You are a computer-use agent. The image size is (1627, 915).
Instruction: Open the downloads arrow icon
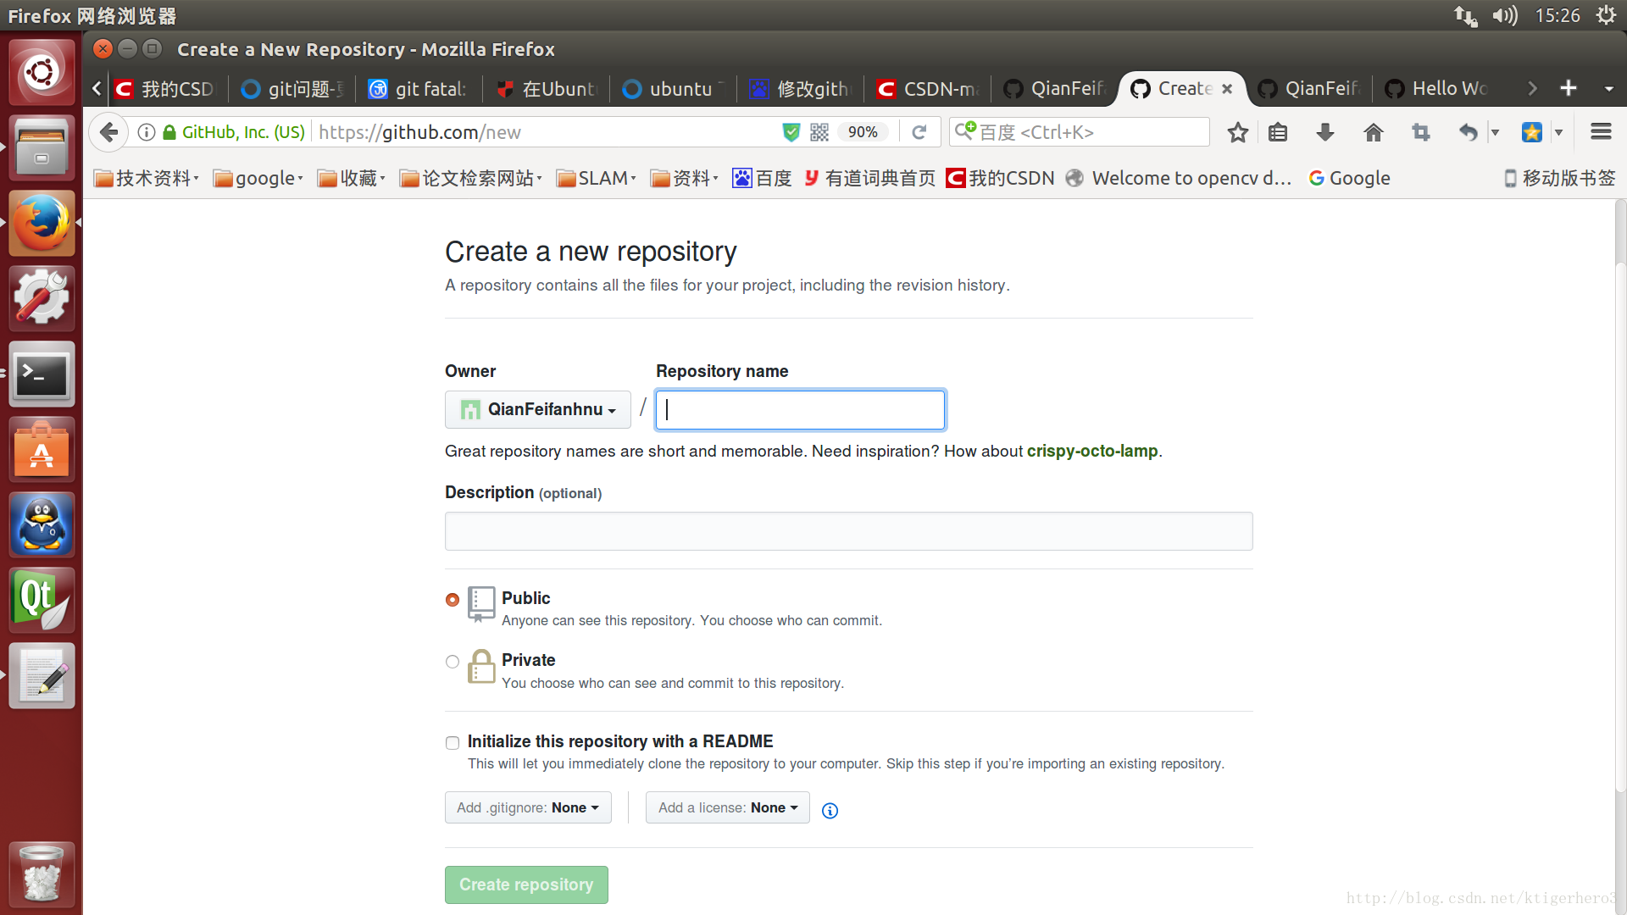(x=1325, y=132)
